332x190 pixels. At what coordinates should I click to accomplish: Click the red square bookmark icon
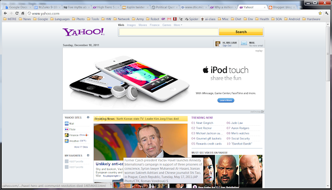(175, 19)
